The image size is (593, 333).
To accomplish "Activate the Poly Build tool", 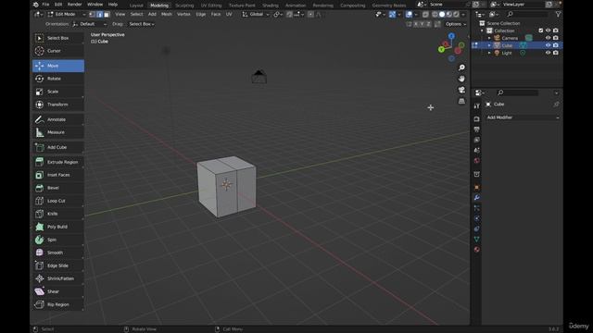I will click(x=57, y=227).
